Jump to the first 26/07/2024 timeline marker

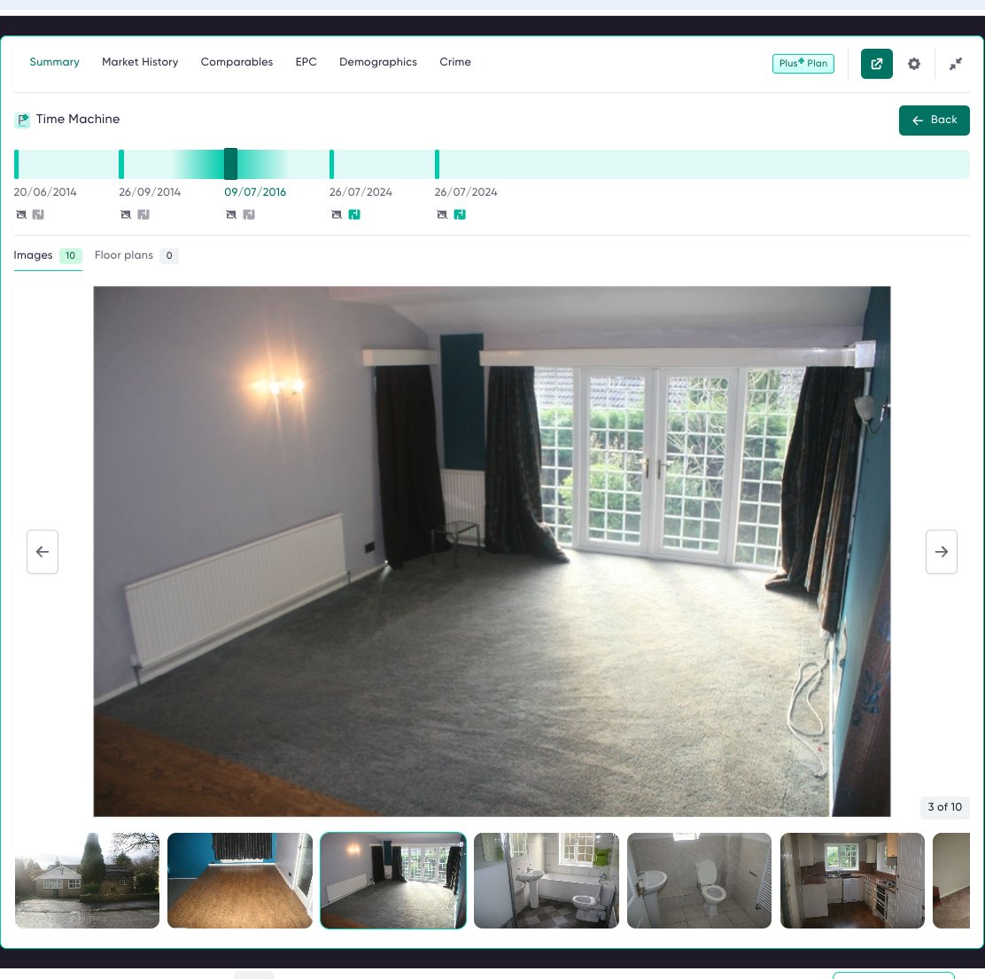tap(331, 165)
